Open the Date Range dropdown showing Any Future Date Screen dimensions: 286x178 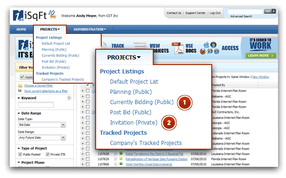click(x=42, y=138)
